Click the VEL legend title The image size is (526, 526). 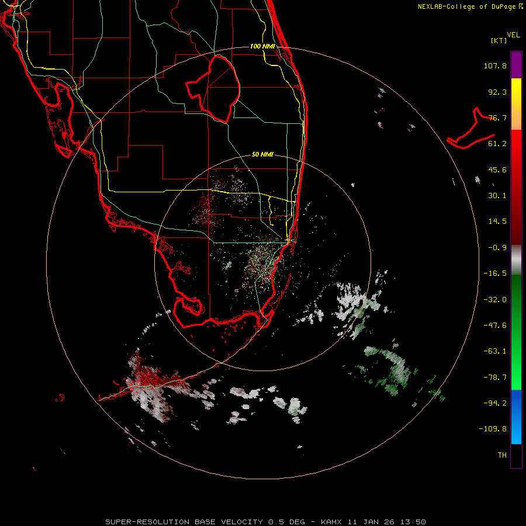pyautogui.click(x=513, y=35)
